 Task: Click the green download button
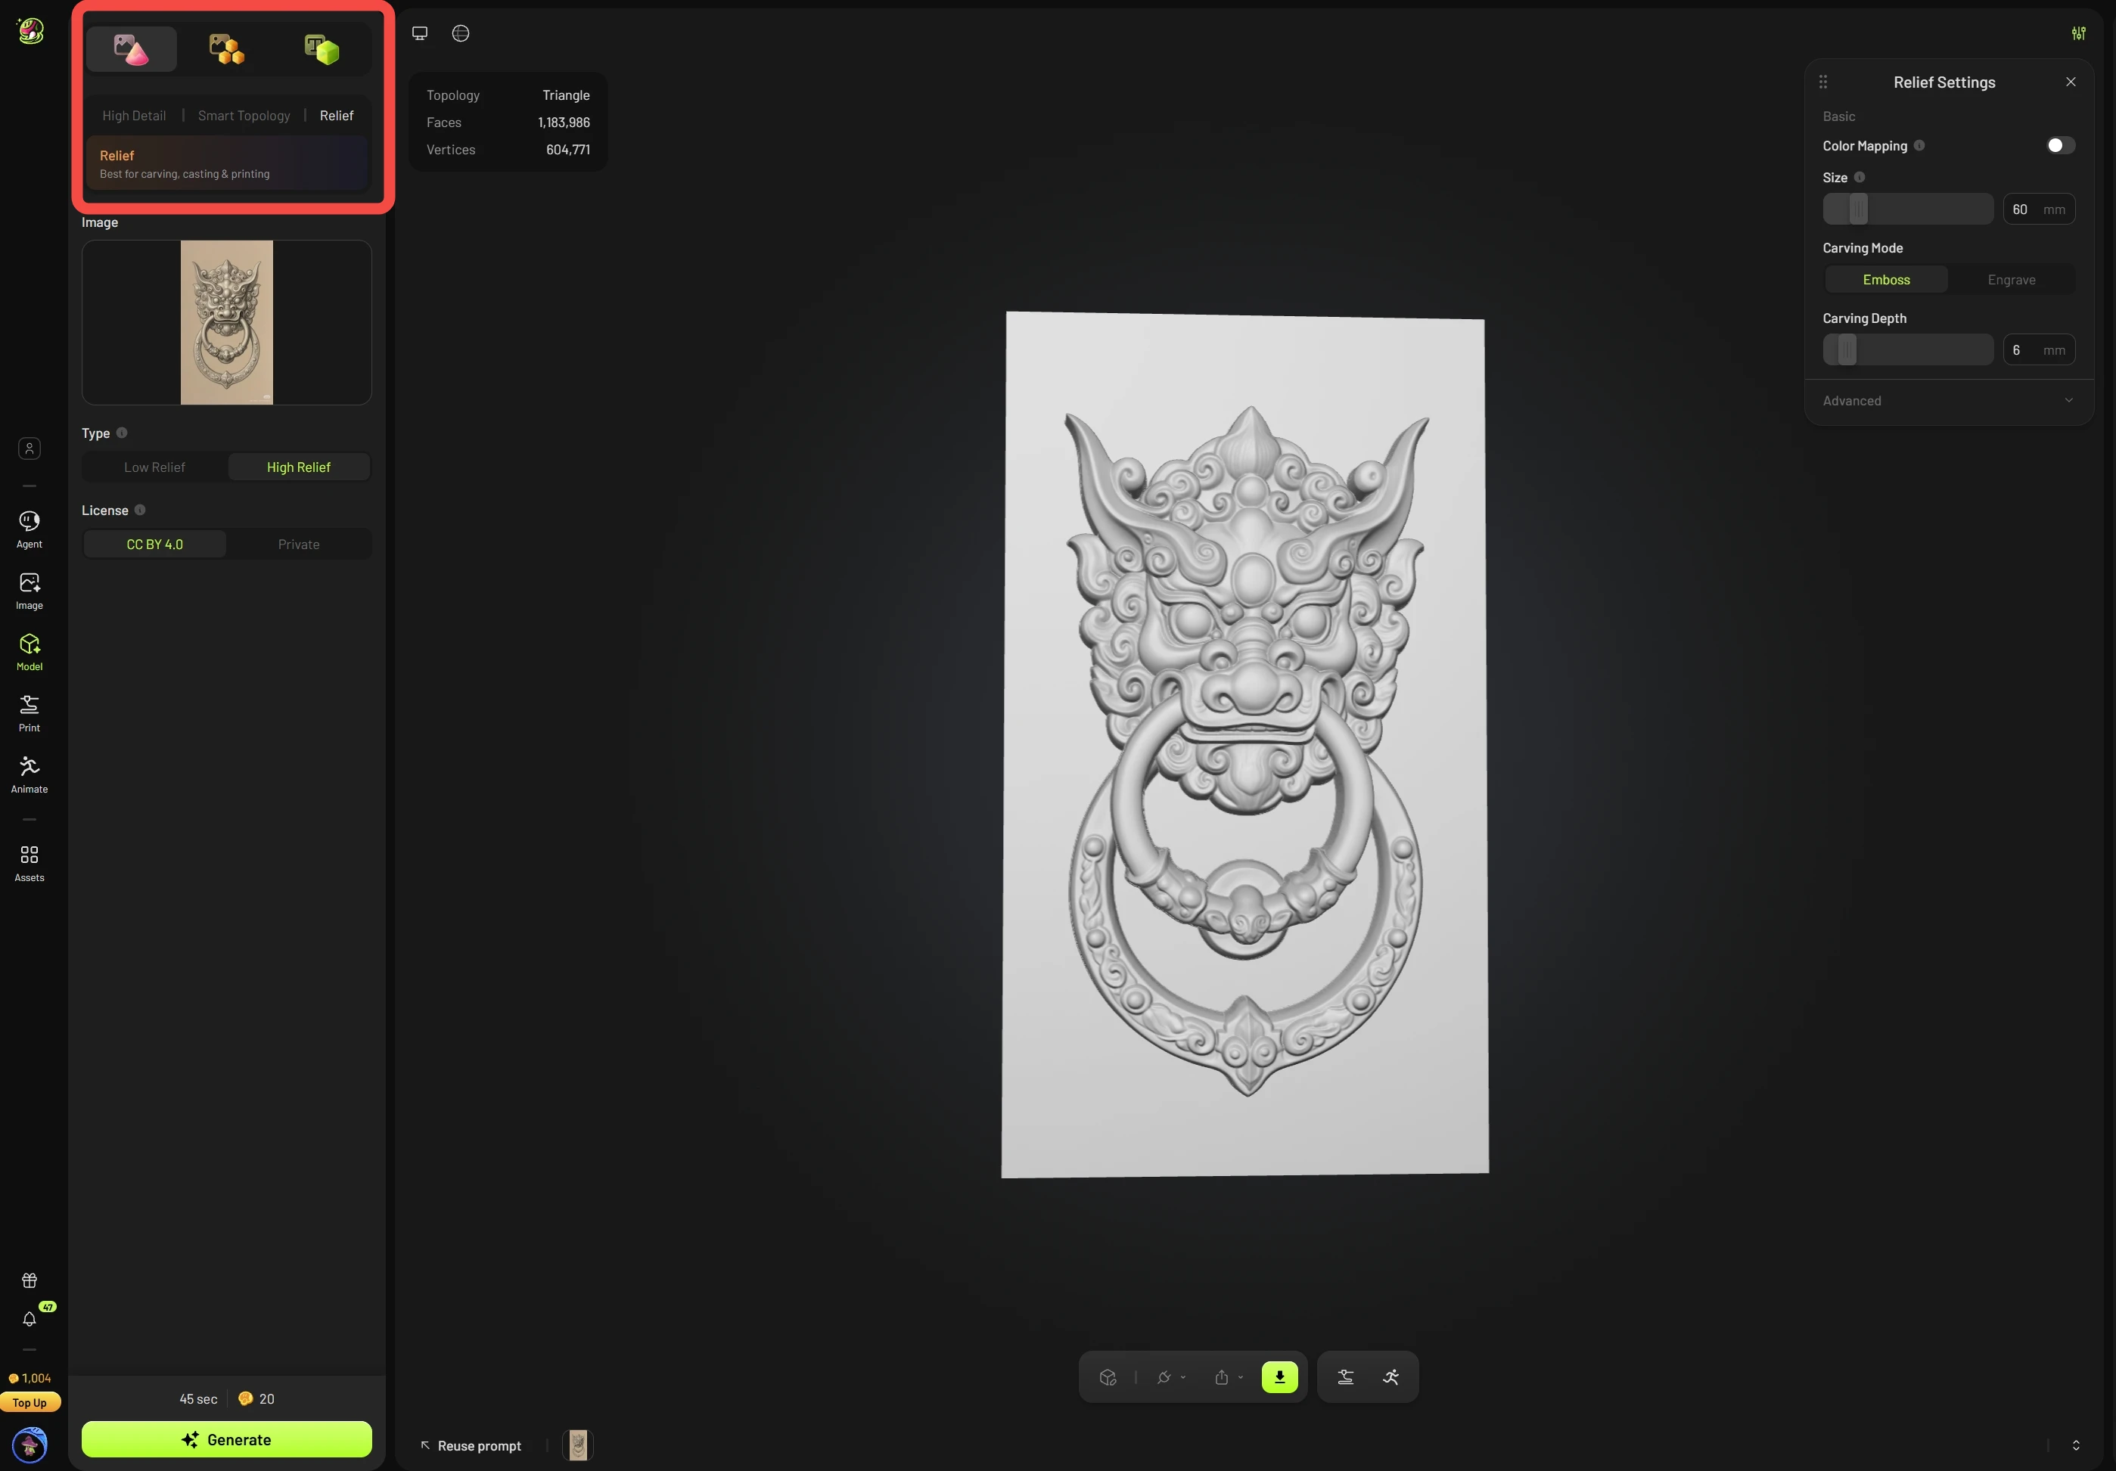click(x=1279, y=1377)
